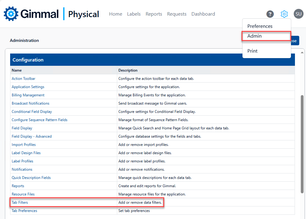Click 'Add or remove notifications.' text
The height and width of the screenshot is (219, 306).
pos(141,169)
